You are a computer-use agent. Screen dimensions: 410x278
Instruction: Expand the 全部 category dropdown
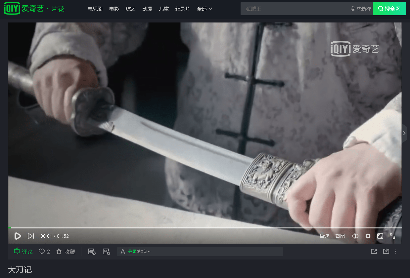point(205,9)
